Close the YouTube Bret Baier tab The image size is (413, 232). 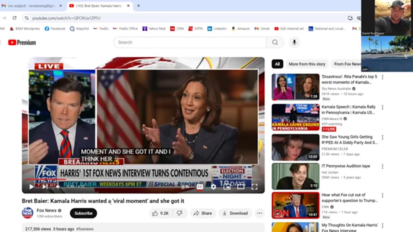[x=128, y=6]
